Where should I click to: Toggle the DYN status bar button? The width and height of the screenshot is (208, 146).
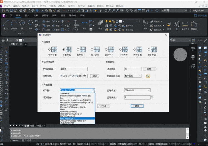[157, 144]
